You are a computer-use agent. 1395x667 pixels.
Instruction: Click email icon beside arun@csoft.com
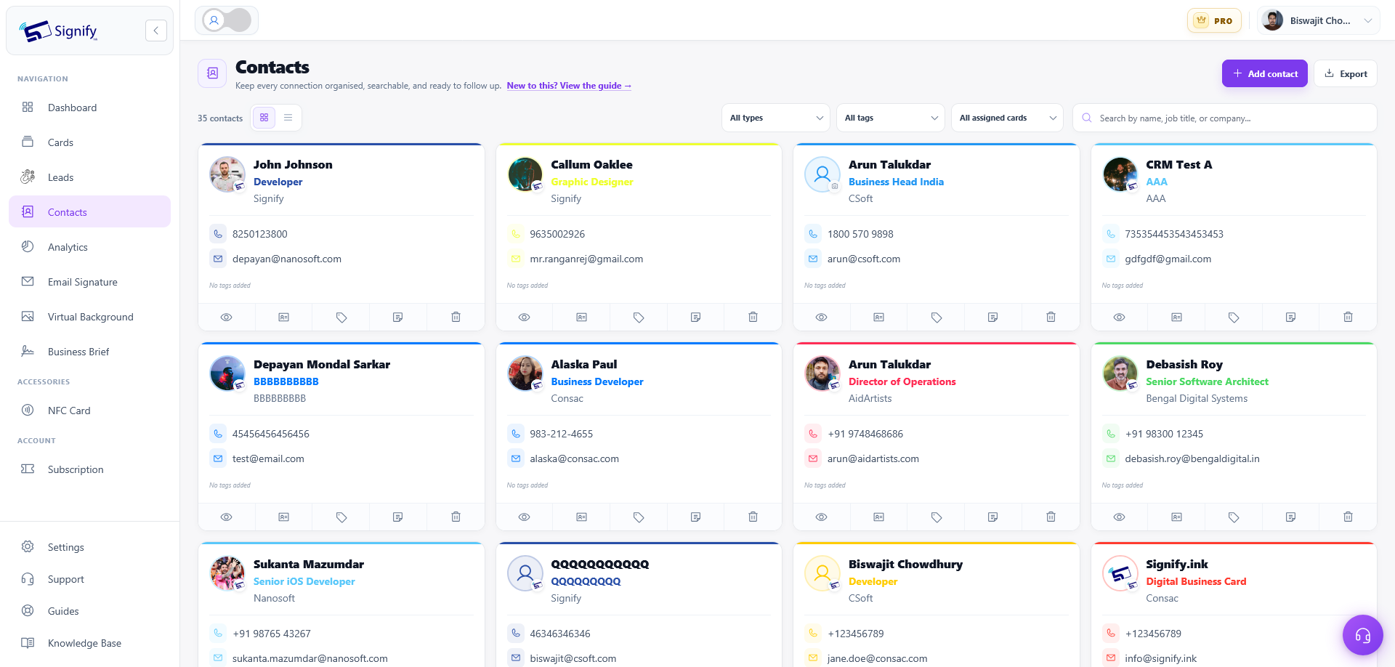[x=813, y=259]
